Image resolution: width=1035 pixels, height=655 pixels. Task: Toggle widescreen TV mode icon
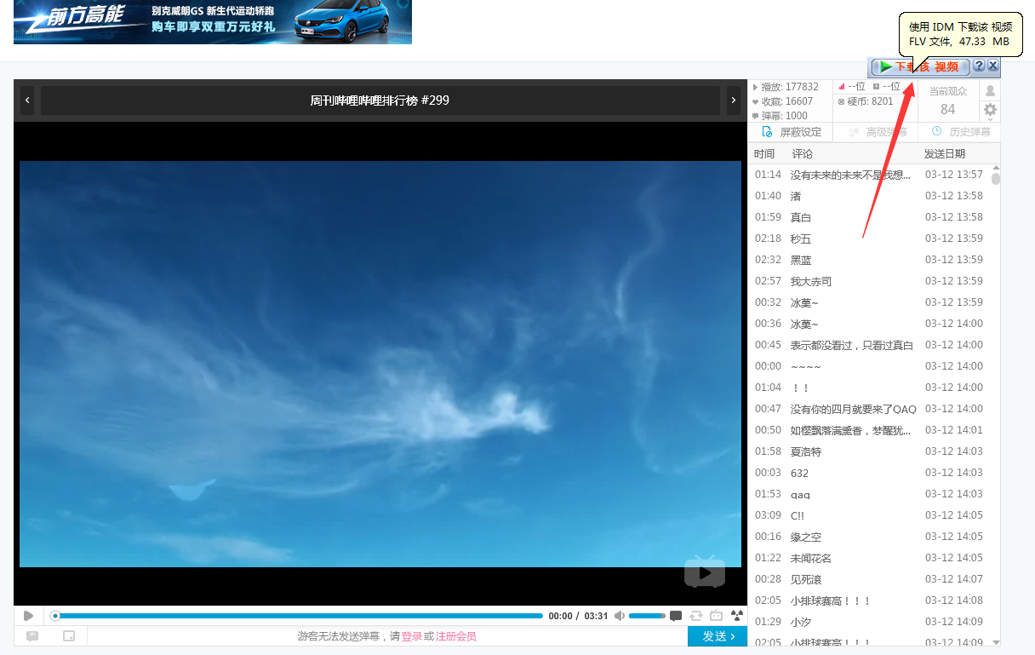pos(716,615)
